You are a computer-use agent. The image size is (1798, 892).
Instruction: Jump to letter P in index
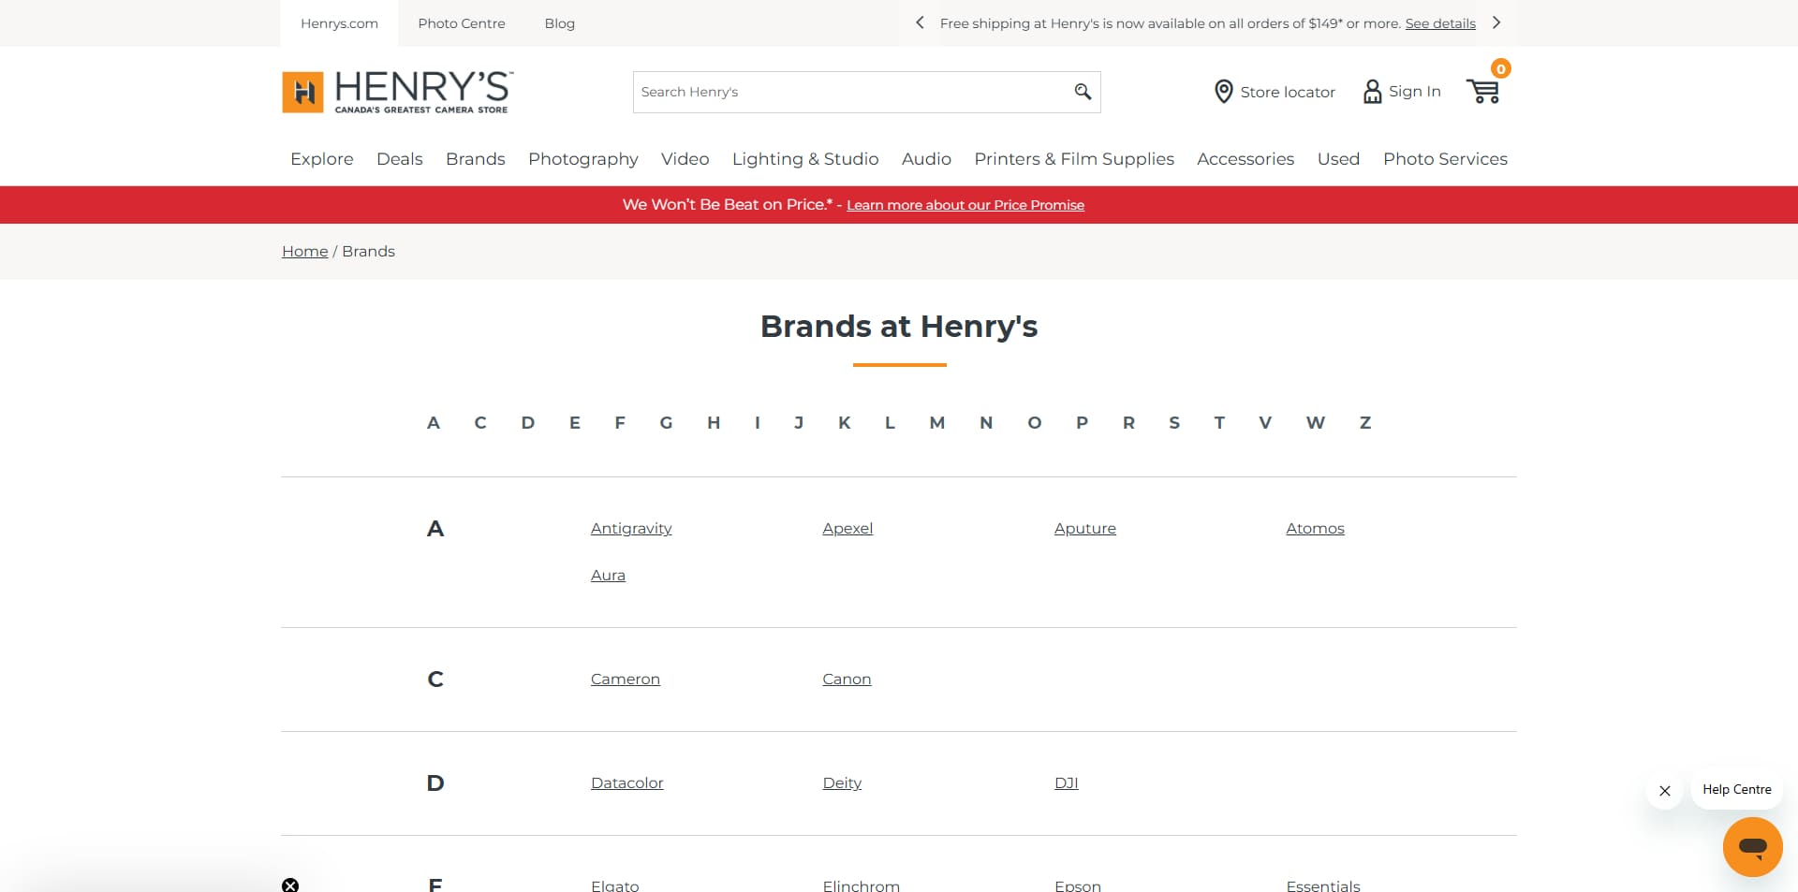pyautogui.click(x=1083, y=423)
